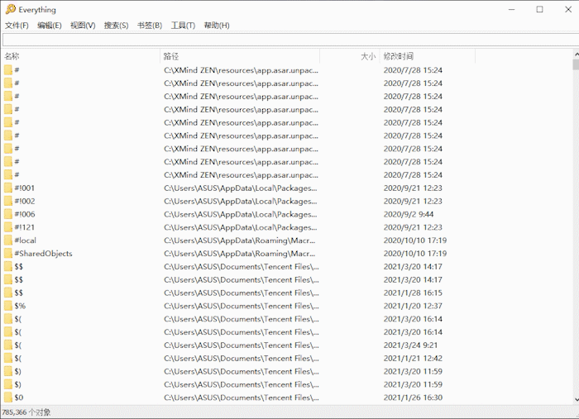Viewport: 579px width, 419px height.
Task: Click the date 2020/9/2 9:44
Action: tap(409, 214)
